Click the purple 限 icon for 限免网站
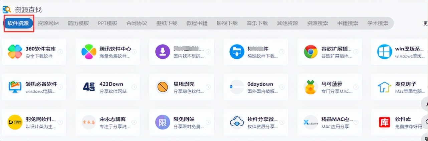This screenshot has width=428, height=141. click(163, 122)
